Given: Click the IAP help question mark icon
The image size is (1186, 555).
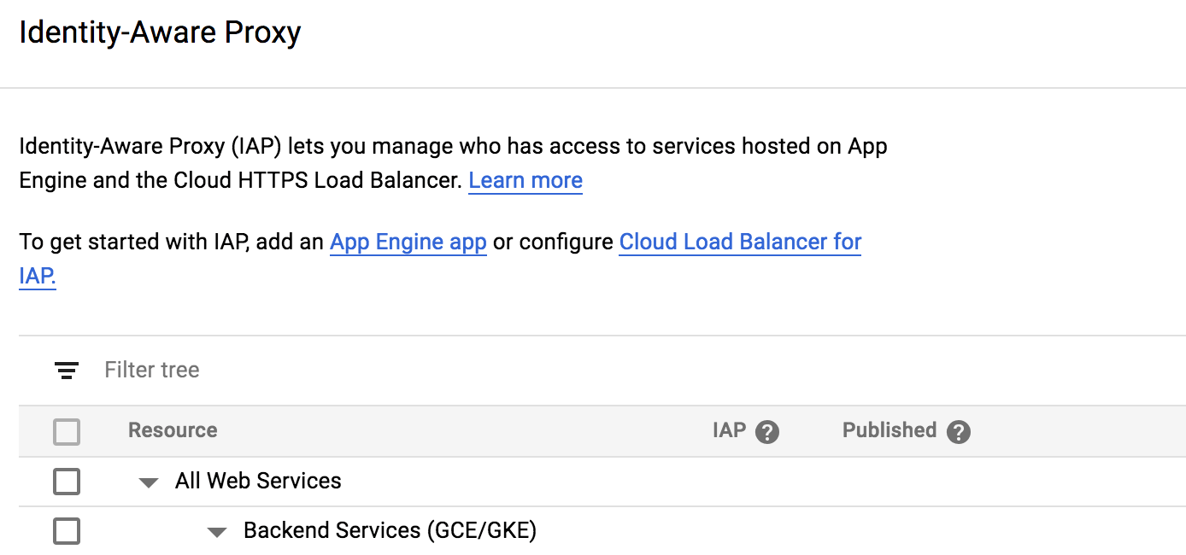Looking at the screenshot, I should click(767, 431).
